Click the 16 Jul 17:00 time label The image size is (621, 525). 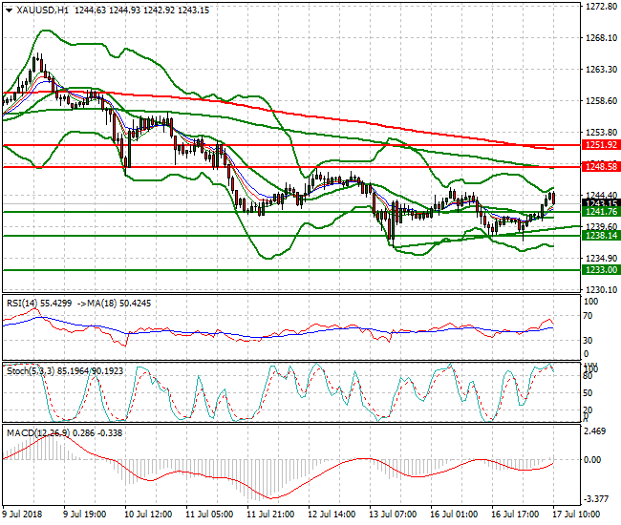pos(515,514)
